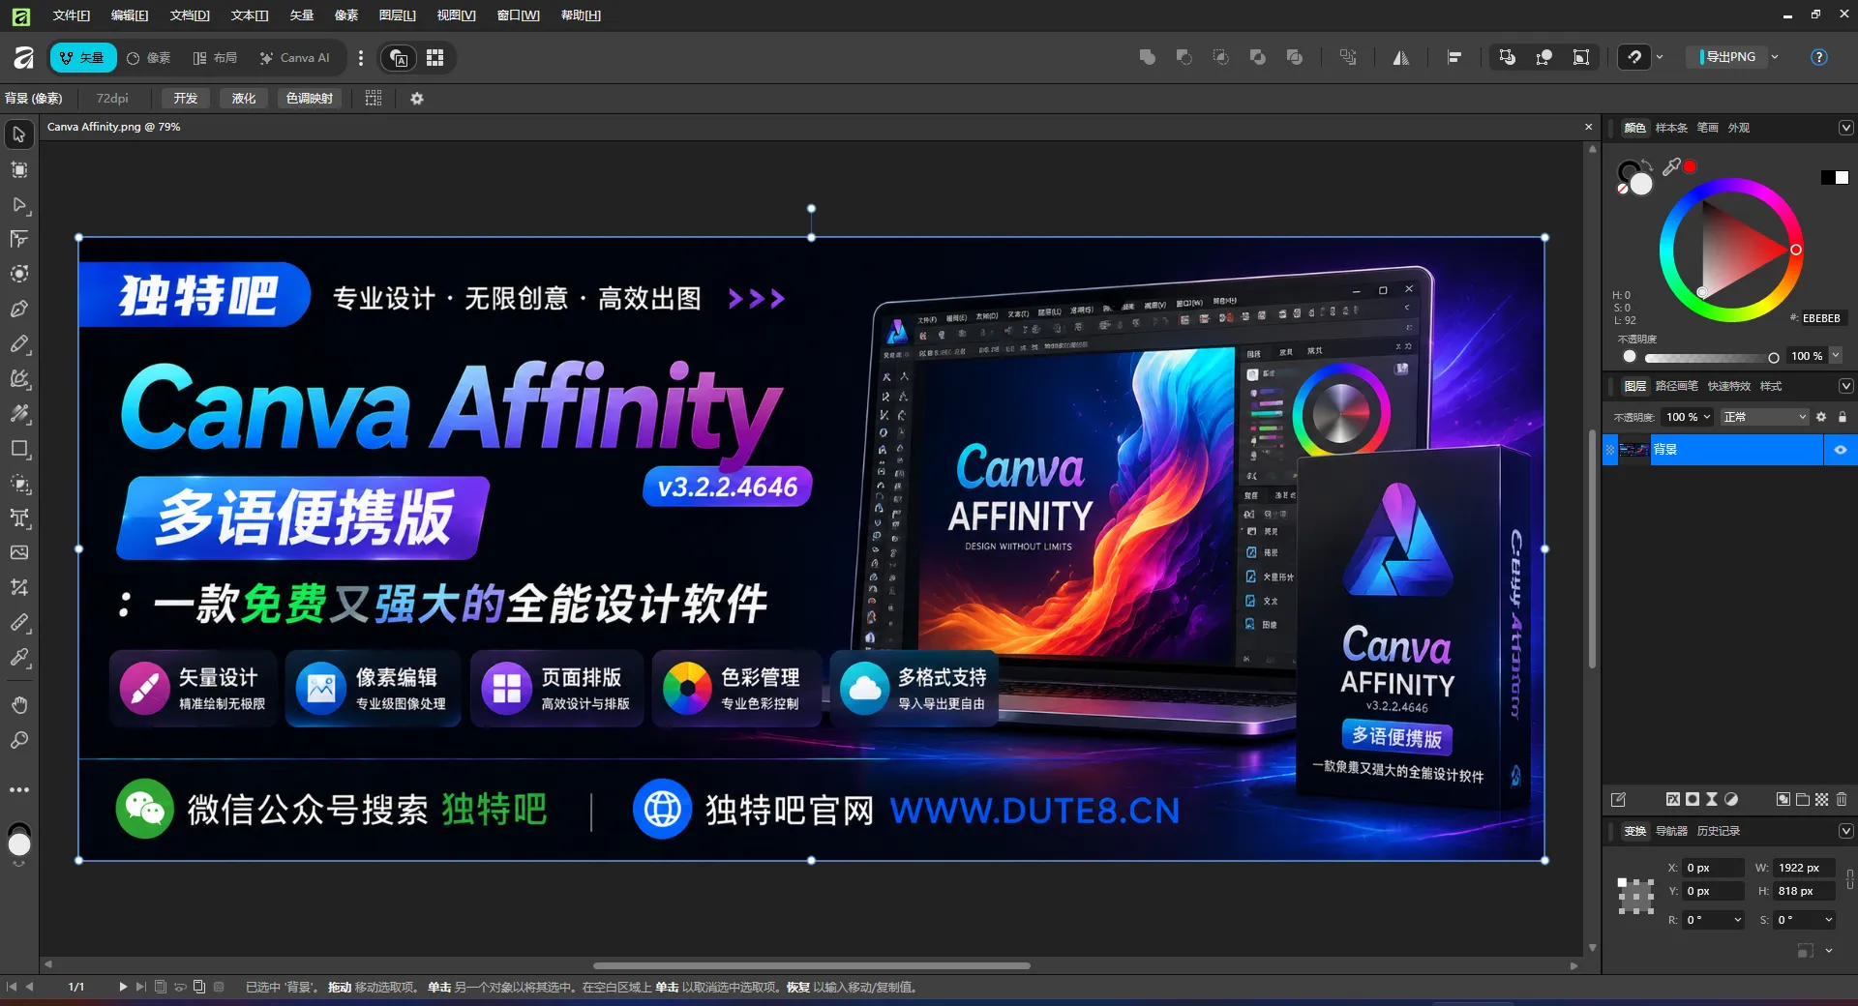Pick color with the eyedropper icon
Viewport: 1858px width, 1006px height.
click(1670, 167)
